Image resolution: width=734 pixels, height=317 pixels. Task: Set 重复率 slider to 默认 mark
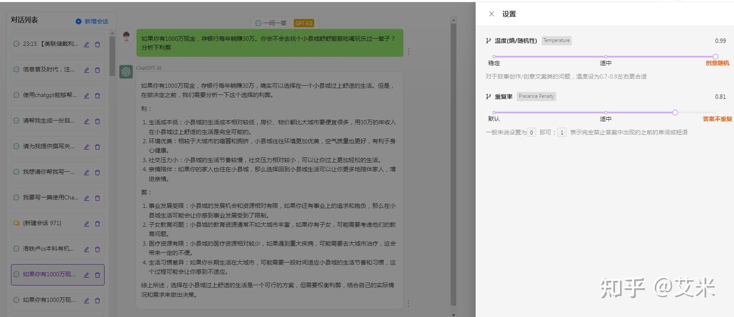pyautogui.click(x=494, y=112)
